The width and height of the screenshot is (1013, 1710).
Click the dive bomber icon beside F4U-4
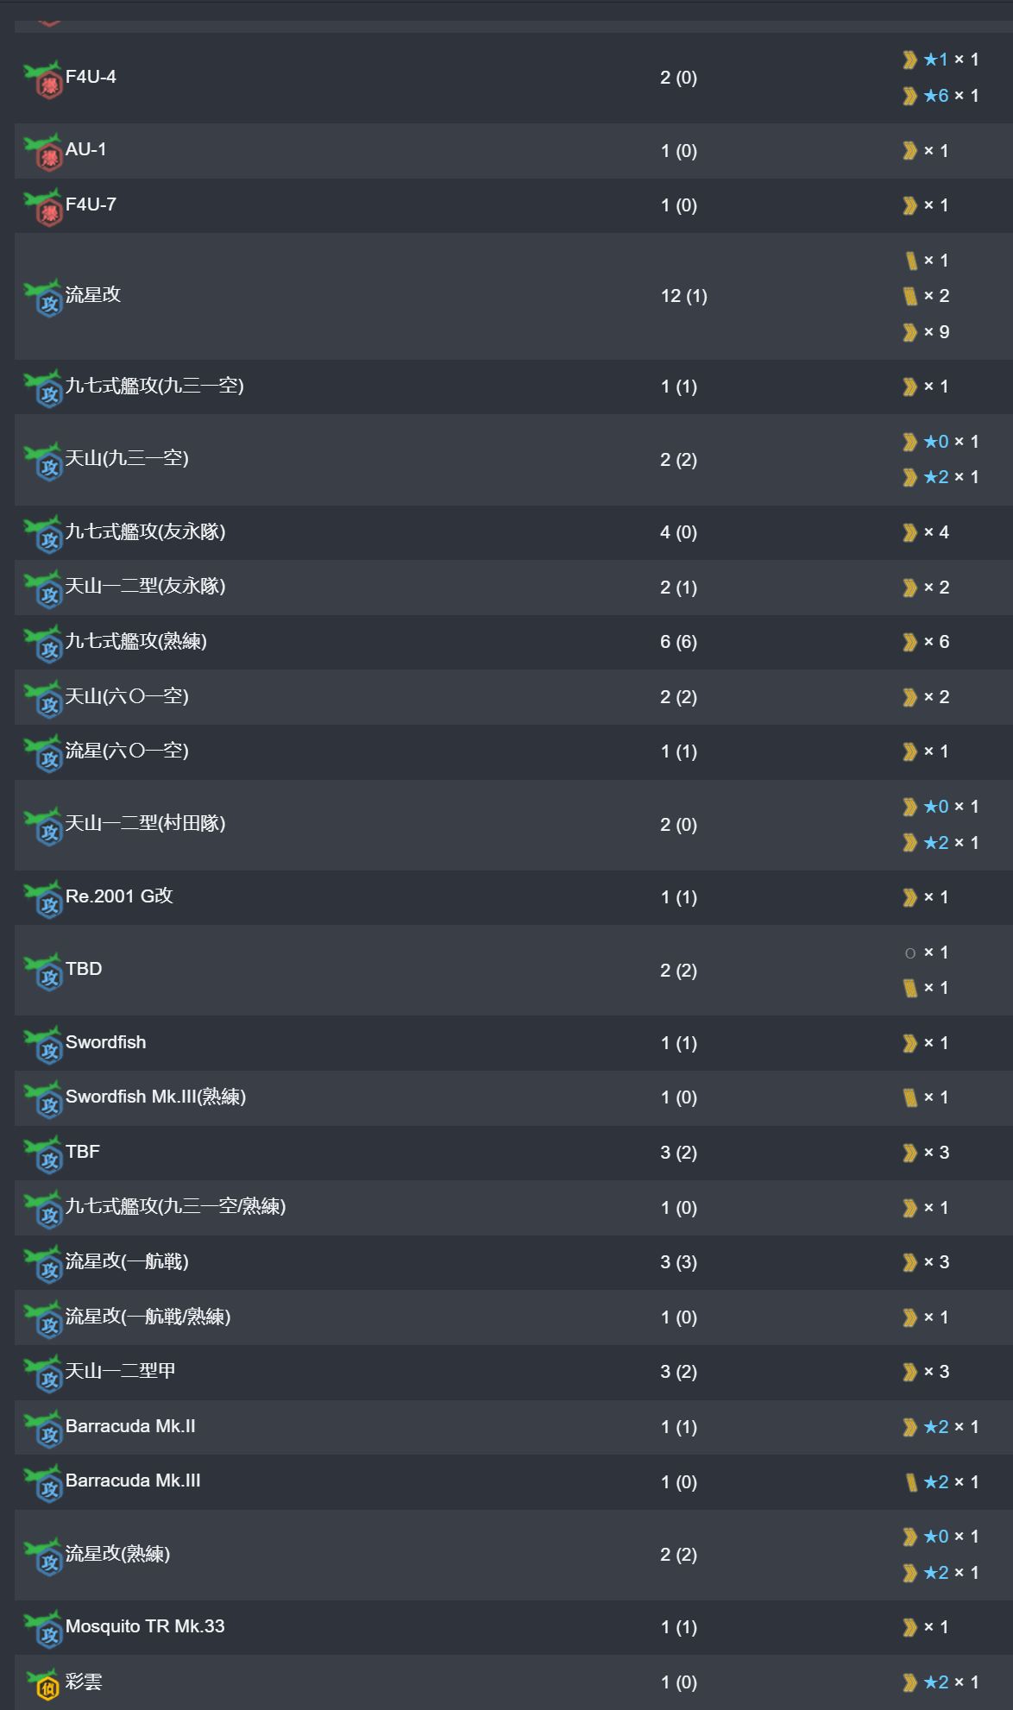42,79
